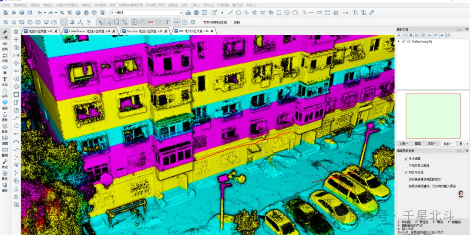Select the double parallel line tool
470x235 pixels.
pos(319,13)
